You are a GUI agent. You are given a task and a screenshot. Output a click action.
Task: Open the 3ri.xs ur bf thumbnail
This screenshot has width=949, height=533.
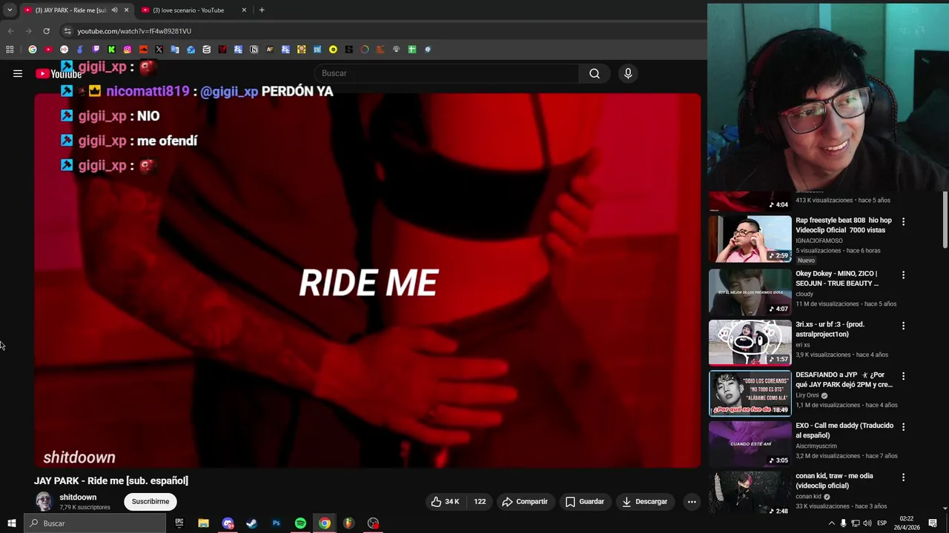(750, 343)
